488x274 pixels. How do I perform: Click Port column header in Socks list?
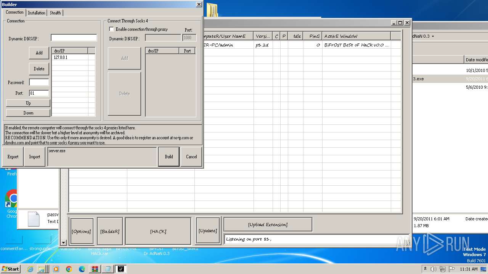[187, 51]
